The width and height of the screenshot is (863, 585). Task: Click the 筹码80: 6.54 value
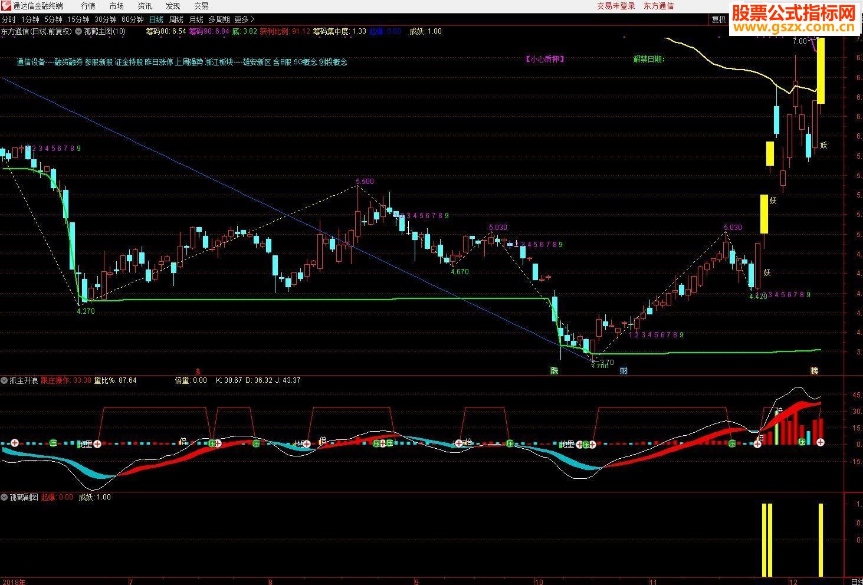pyautogui.click(x=166, y=31)
